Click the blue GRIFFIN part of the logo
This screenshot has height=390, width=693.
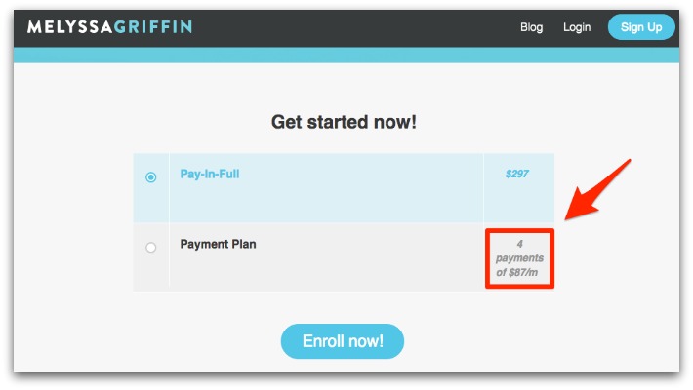click(153, 27)
